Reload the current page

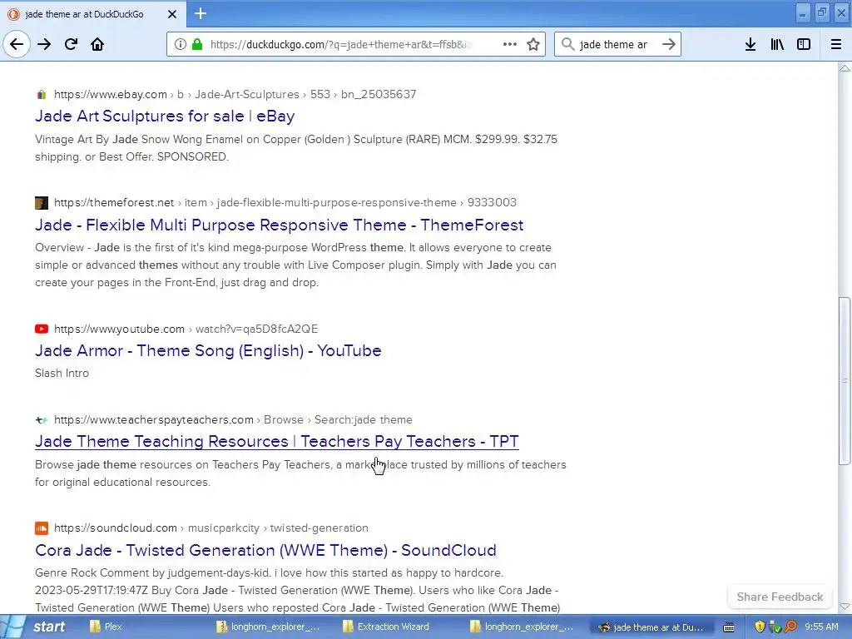[71, 44]
